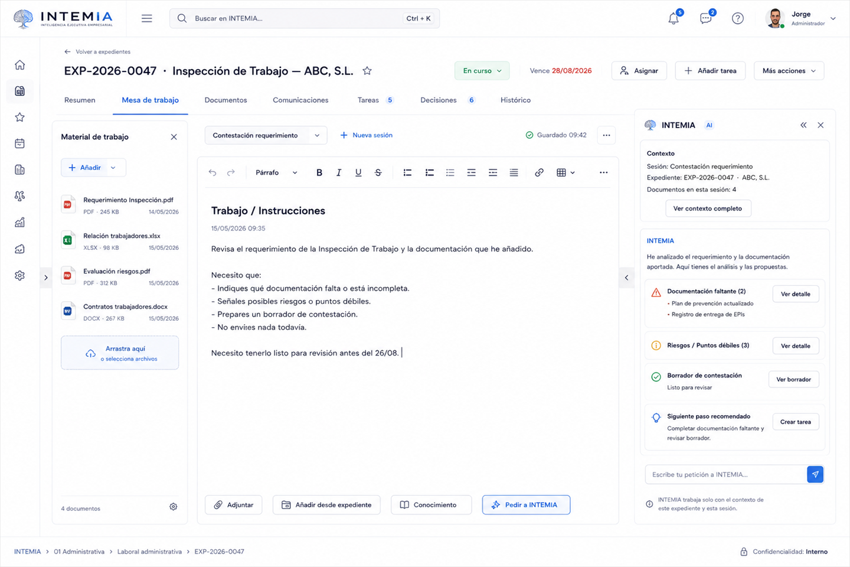This screenshot has height=567, width=850.
Task: Open Más acciones dropdown
Action: click(x=789, y=71)
